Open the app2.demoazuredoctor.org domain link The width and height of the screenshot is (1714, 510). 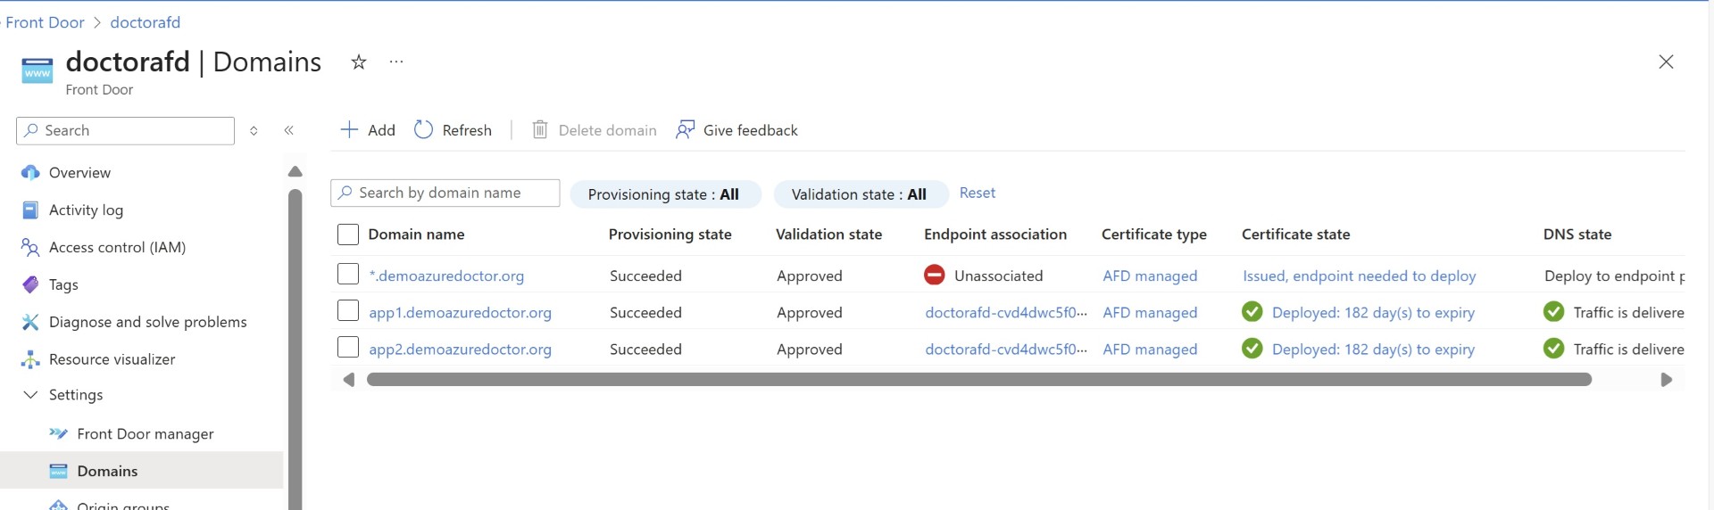pos(460,349)
